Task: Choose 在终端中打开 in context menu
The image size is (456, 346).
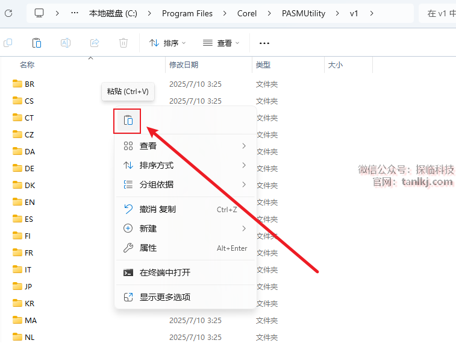Action: pyautogui.click(x=186, y=272)
